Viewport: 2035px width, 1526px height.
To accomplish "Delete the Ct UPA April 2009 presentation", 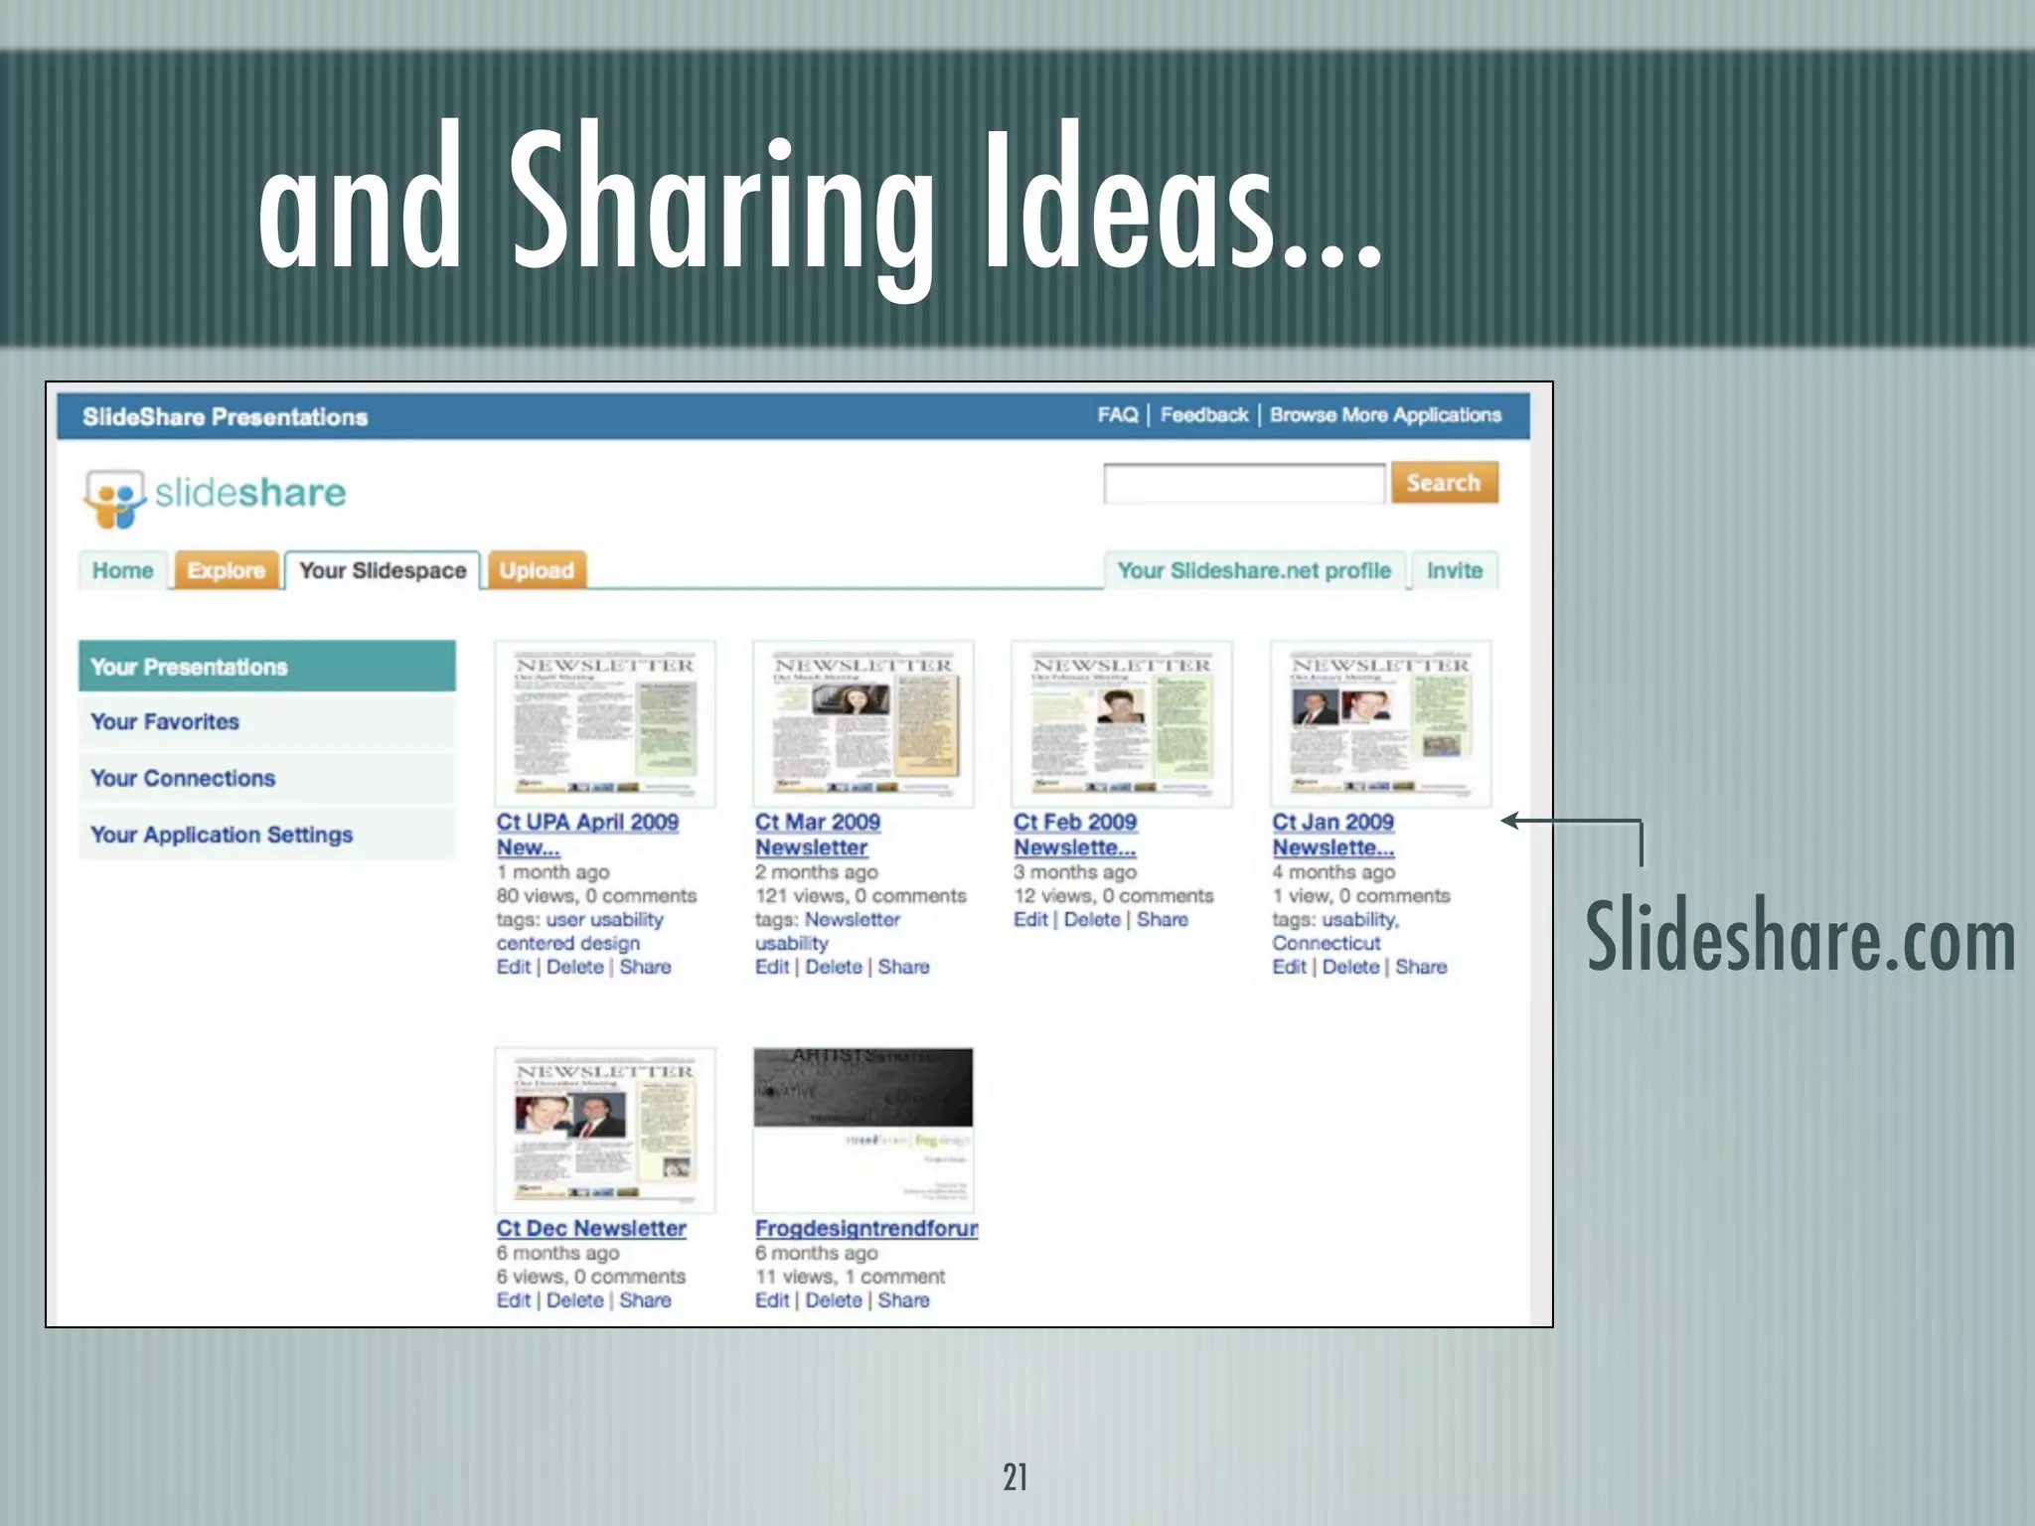I will tap(575, 967).
